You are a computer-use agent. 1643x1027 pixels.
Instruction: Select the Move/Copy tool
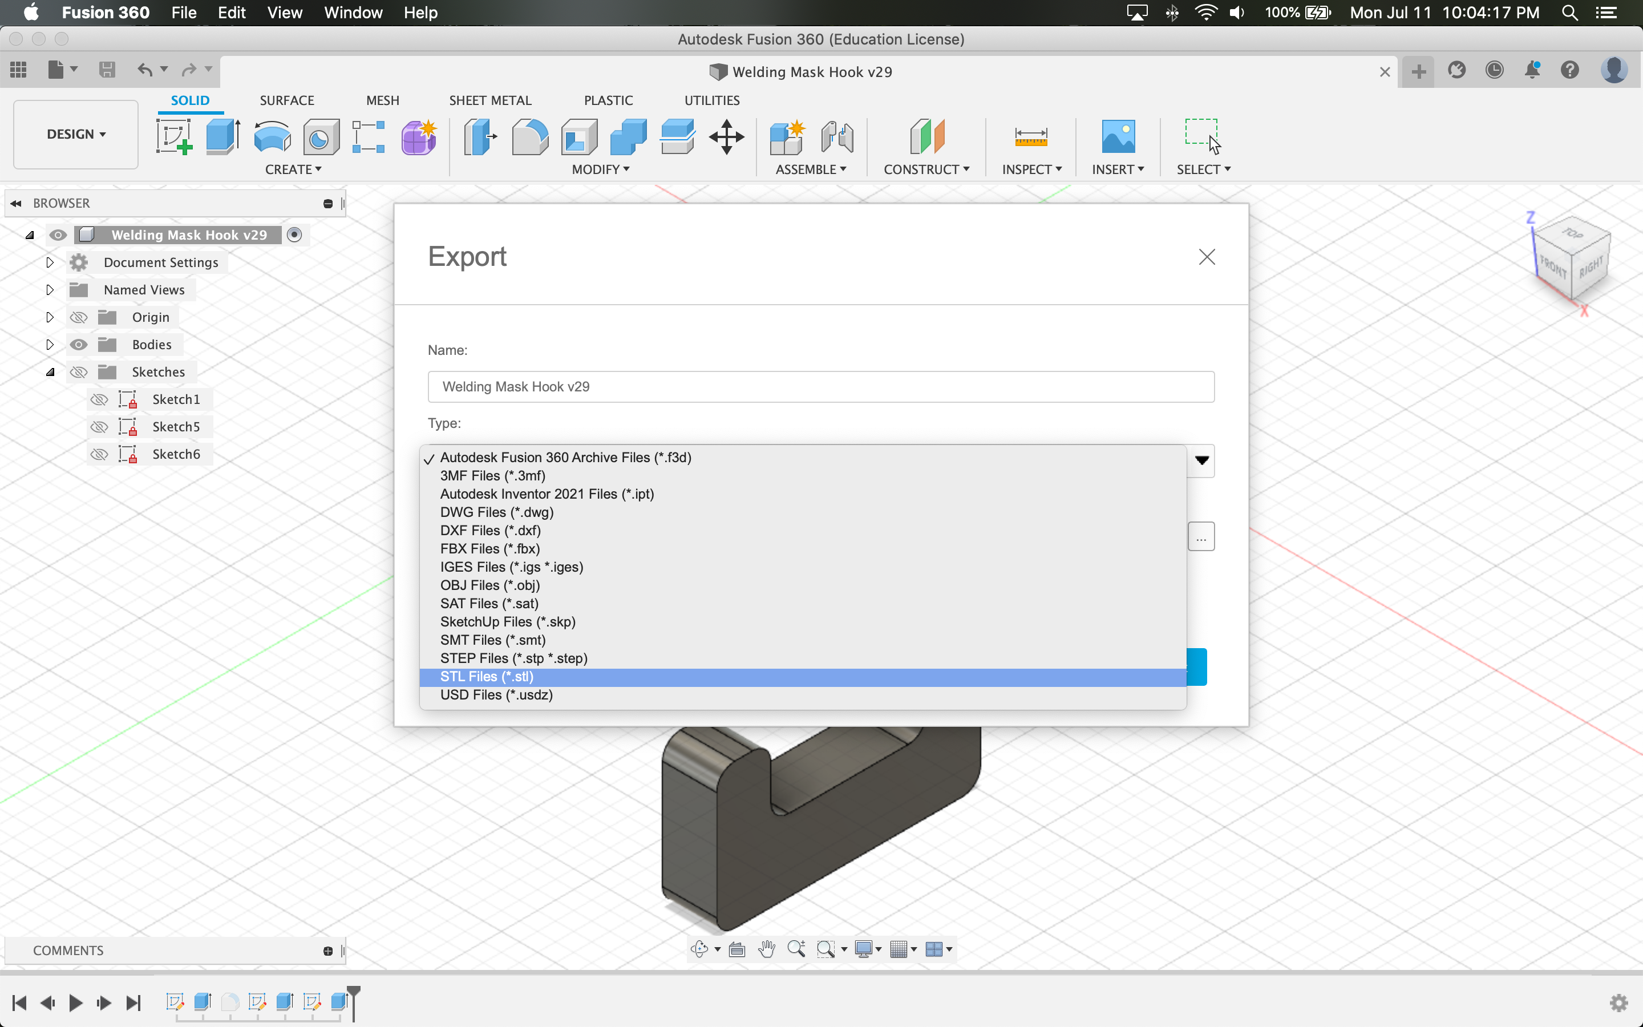tap(726, 136)
